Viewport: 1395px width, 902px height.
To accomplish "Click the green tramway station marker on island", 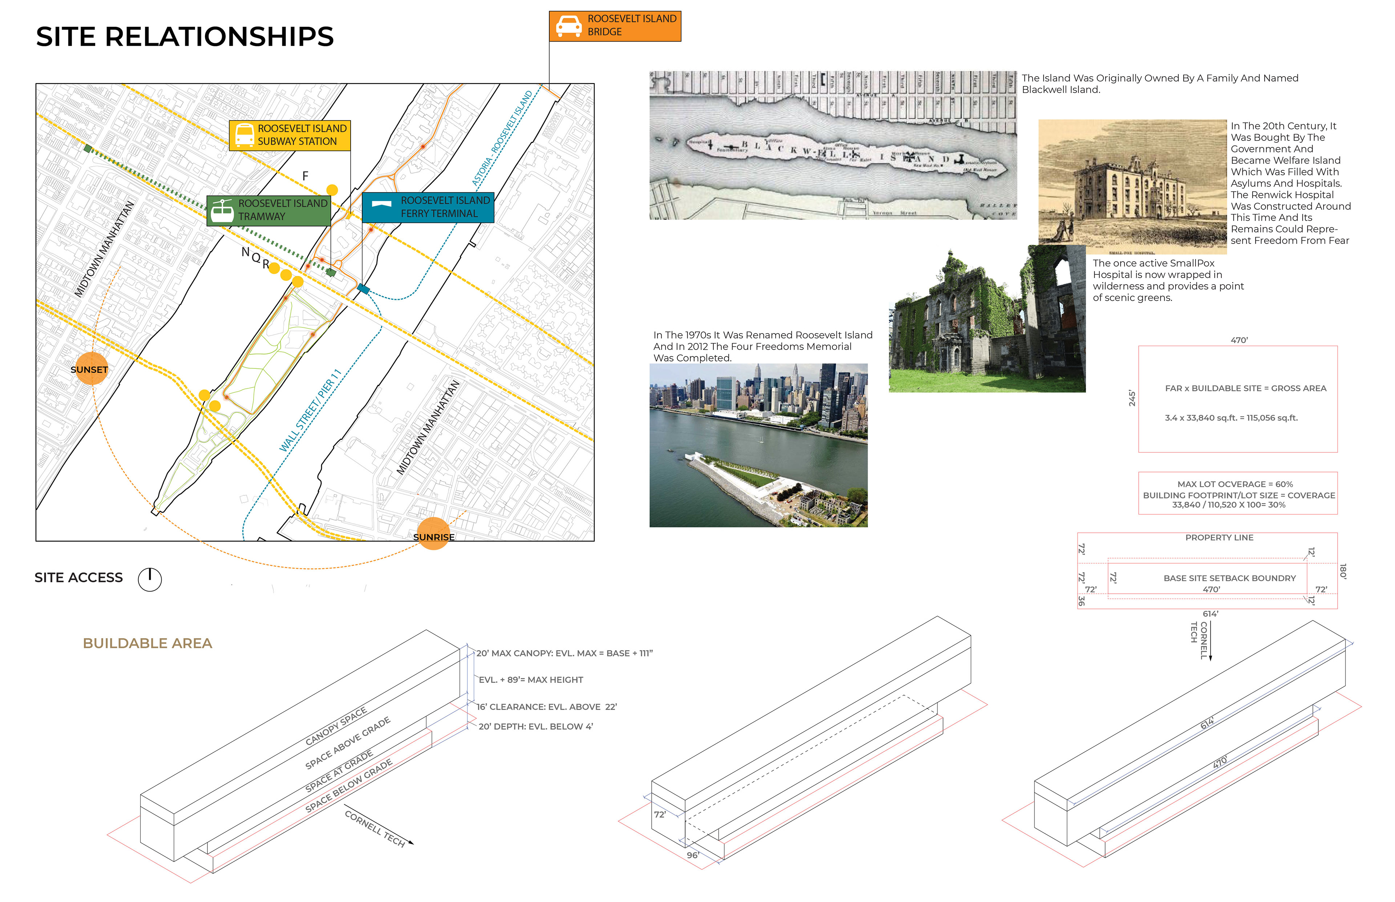I will click(x=331, y=272).
